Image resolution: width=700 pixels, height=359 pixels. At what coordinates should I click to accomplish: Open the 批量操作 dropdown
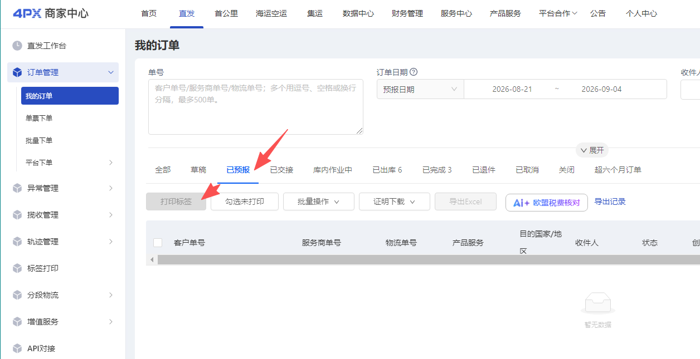(319, 201)
